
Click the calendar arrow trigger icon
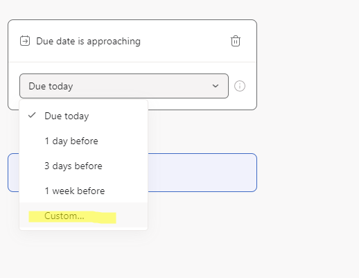(25, 41)
